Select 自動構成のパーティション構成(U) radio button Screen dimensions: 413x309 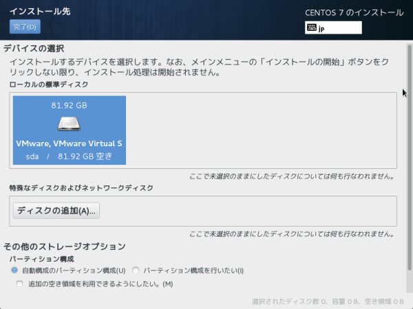point(14,270)
